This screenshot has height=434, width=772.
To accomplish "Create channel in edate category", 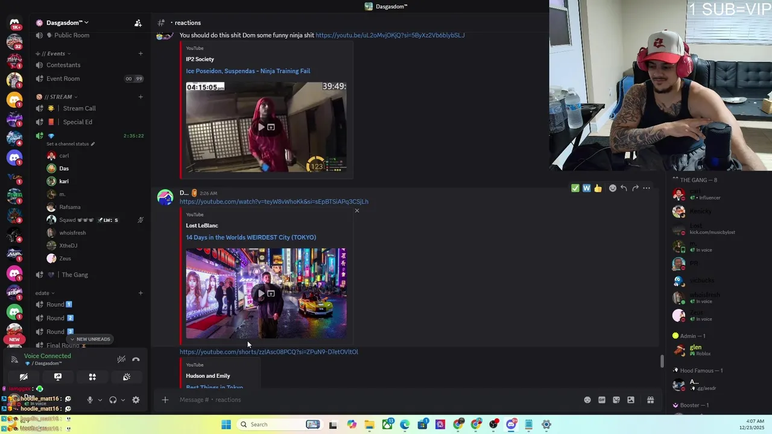I will tap(141, 294).
